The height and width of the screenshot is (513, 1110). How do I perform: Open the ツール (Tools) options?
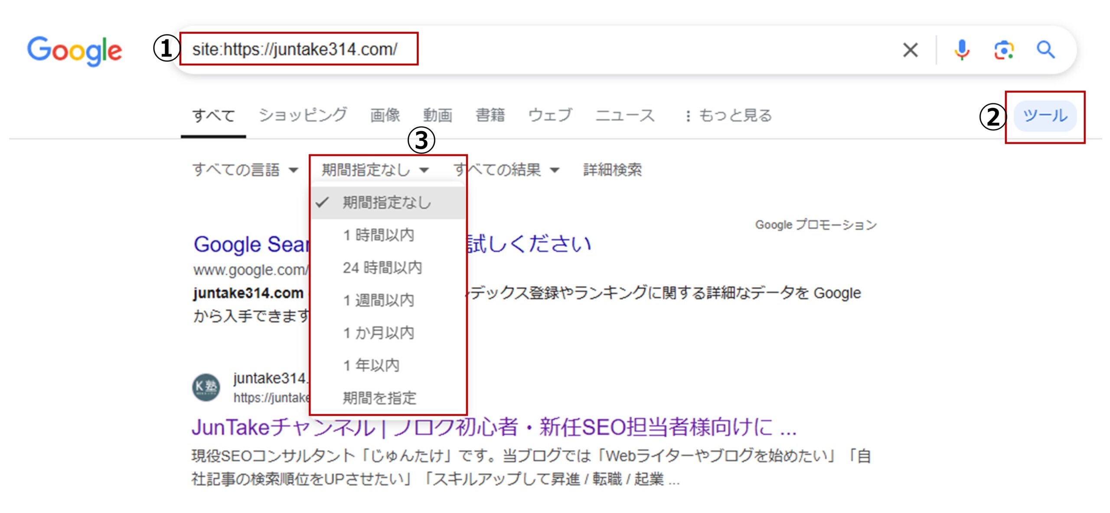[x=1046, y=115]
